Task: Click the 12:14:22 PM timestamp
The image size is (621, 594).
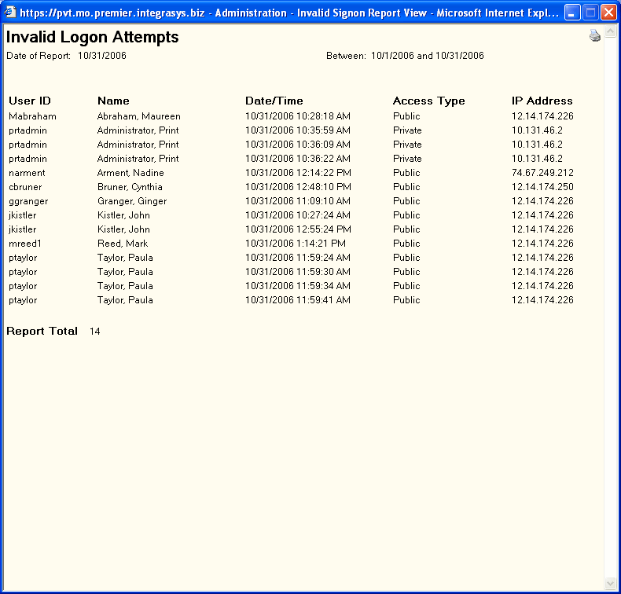Action: pos(298,173)
